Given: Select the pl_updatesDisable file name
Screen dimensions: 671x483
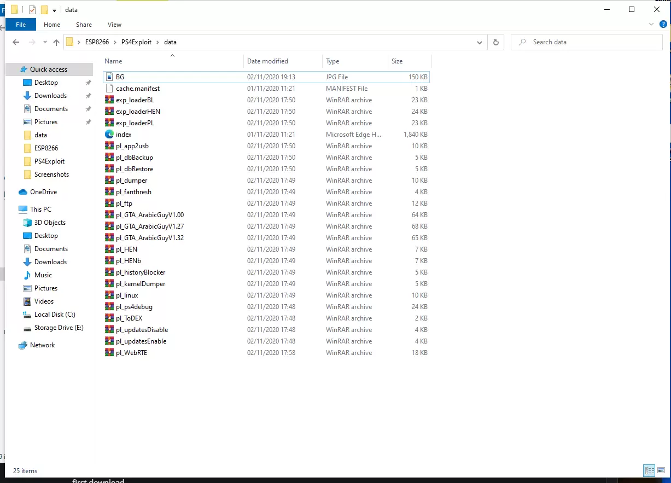Looking at the screenshot, I should pyautogui.click(x=142, y=330).
